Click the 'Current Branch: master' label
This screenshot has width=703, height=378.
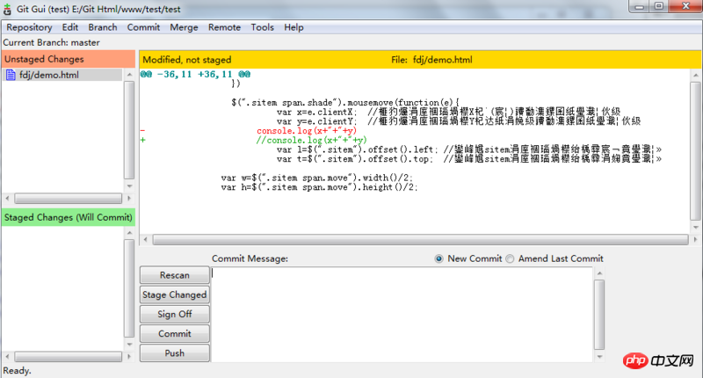pyautogui.click(x=52, y=42)
